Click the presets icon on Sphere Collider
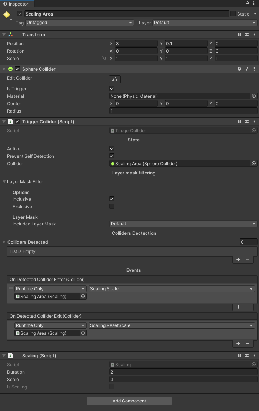This screenshot has width=259, height=411. 247,69
